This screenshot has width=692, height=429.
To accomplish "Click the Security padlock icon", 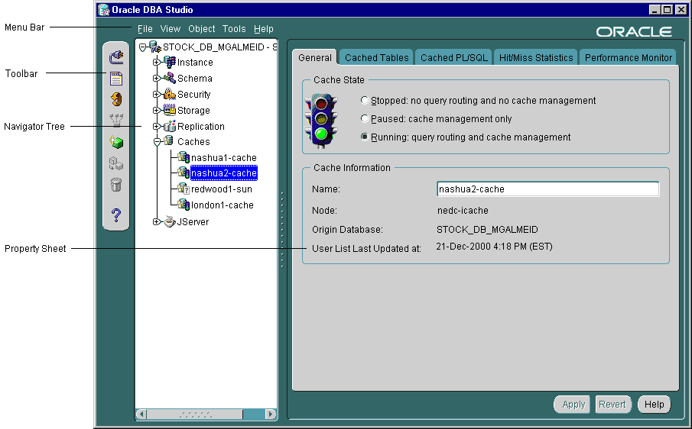I will (170, 94).
